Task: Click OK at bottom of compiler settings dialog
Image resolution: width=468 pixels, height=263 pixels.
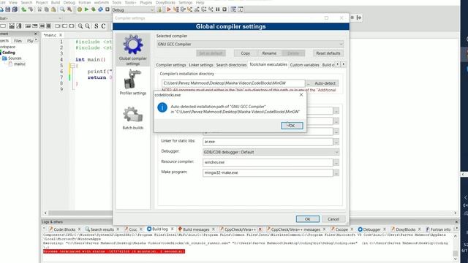Action: tap(308, 219)
